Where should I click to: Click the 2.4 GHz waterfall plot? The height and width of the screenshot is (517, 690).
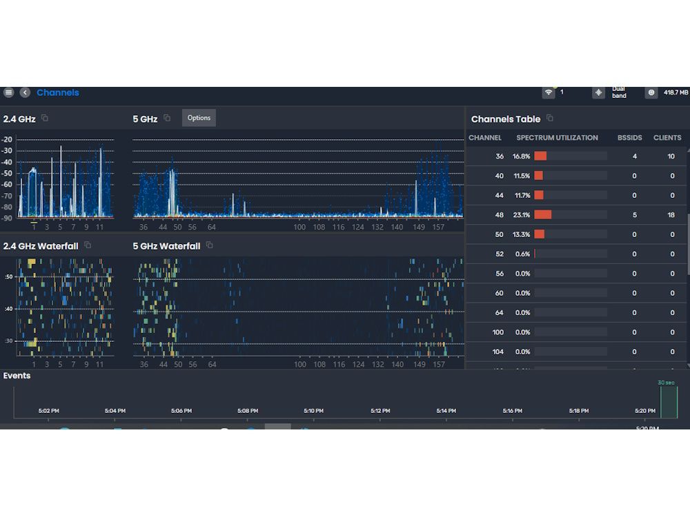click(65, 307)
